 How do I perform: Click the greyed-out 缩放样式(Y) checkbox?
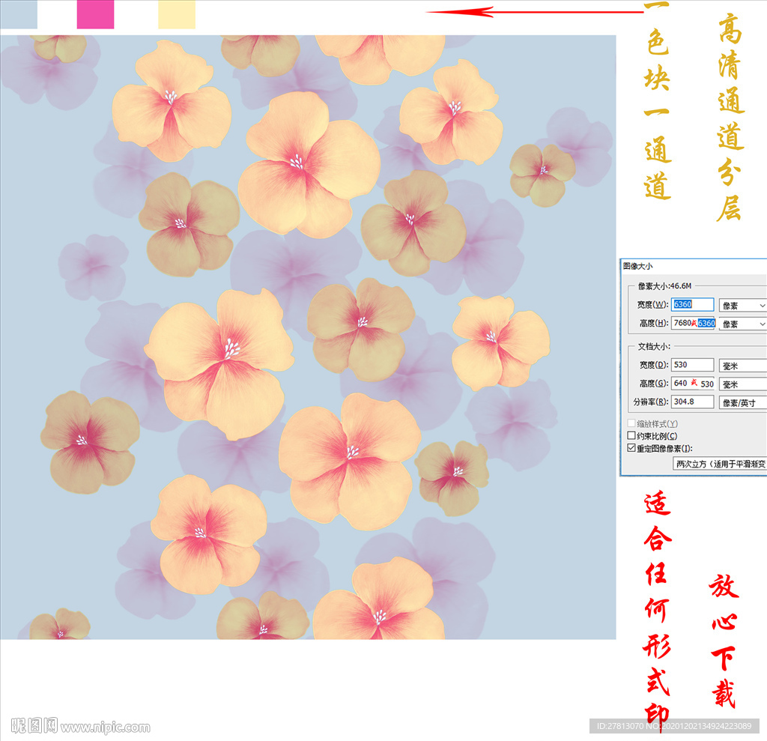coord(631,423)
